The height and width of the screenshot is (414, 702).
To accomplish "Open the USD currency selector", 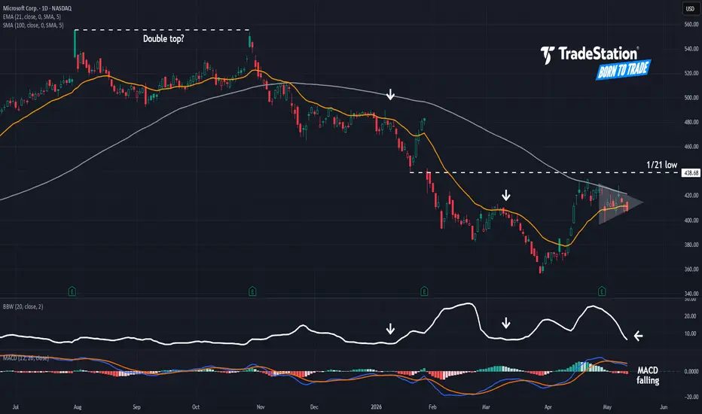I will tap(691, 8).
